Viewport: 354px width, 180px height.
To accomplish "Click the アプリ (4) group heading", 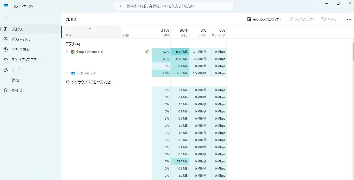I will tap(73, 44).
